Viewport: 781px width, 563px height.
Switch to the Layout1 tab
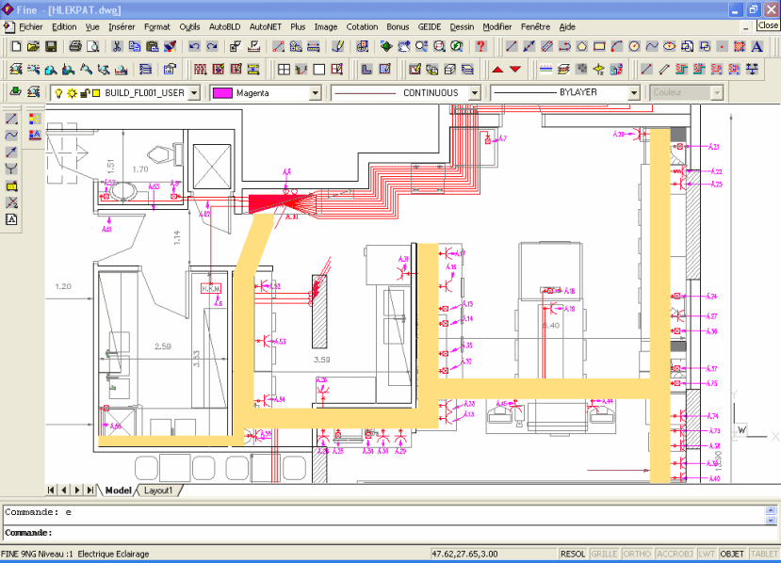[157, 491]
